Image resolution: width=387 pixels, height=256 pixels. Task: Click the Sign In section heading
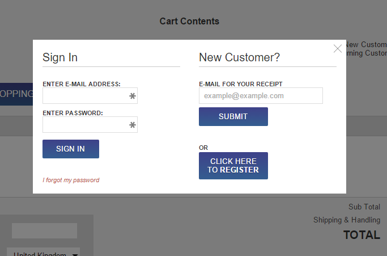coord(60,57)
